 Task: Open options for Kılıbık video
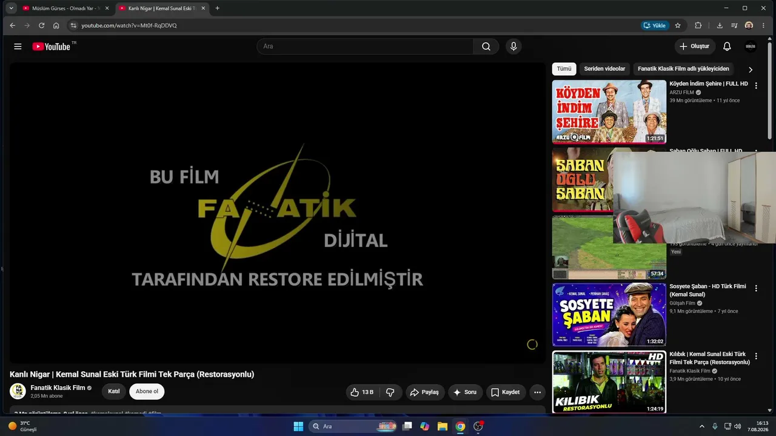[756, 357]
